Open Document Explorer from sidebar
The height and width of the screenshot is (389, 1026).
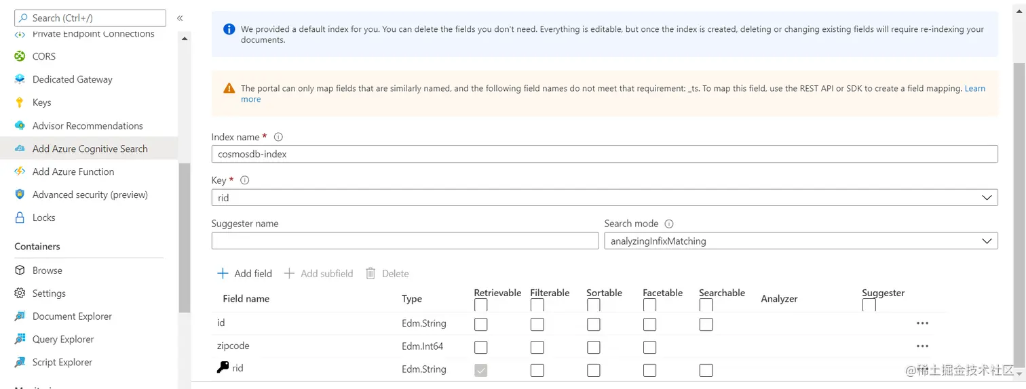coord(72,316)
